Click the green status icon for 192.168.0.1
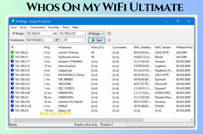 pyautogui.click(x=12, y=57)
